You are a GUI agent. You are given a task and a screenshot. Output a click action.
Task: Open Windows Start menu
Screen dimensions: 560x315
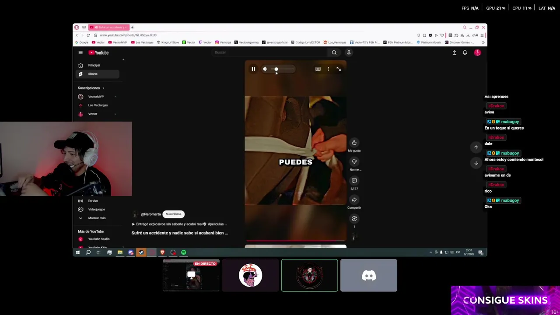[x=78, y=252]
